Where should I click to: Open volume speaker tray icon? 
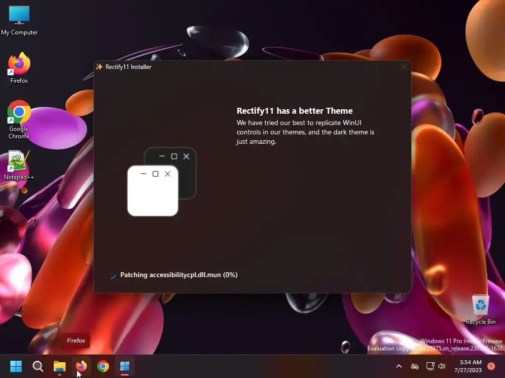(442, 366)
